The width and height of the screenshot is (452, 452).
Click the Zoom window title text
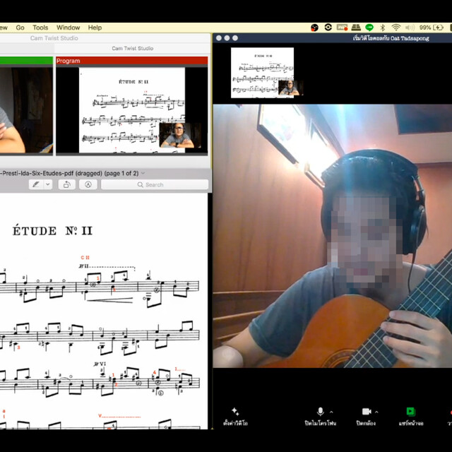[391, 38]
